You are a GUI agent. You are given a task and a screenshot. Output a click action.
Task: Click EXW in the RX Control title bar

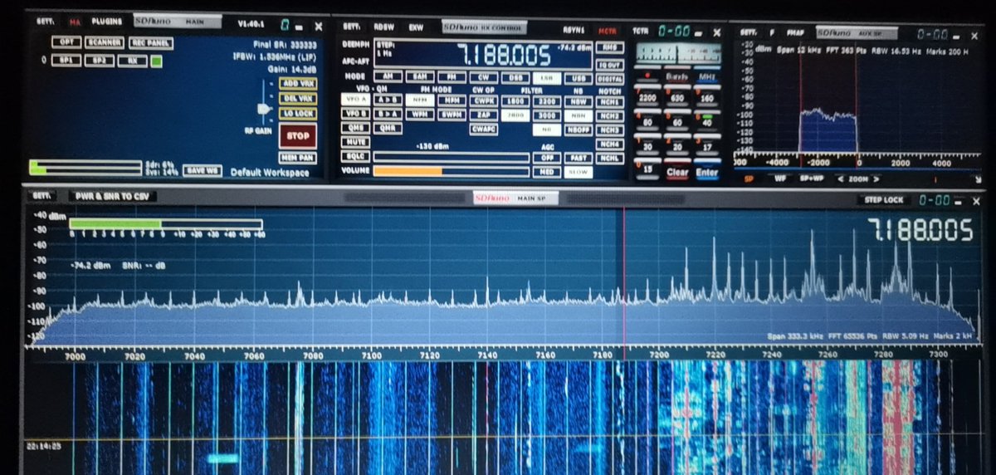click(x=416, y=27)
